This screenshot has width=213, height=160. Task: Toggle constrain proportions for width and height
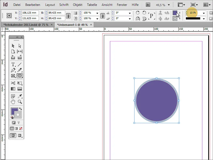[68, 16]
